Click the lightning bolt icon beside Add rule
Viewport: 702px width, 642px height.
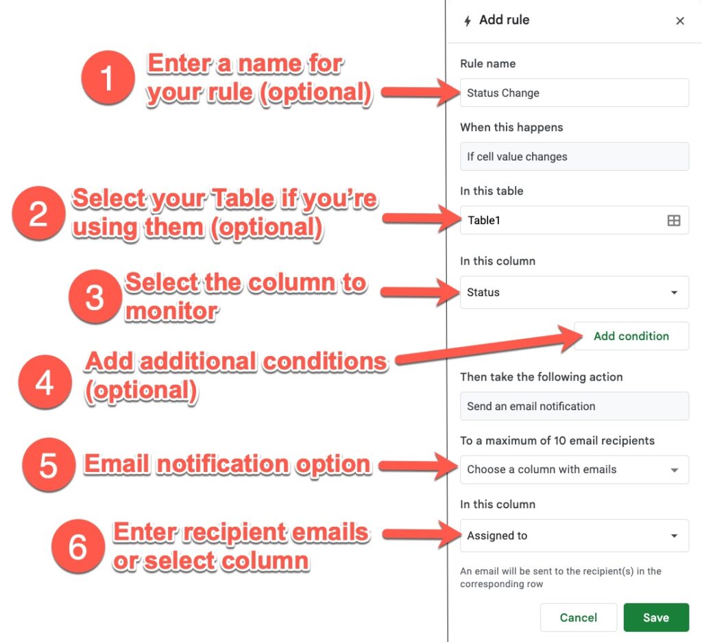pos(468,21)
